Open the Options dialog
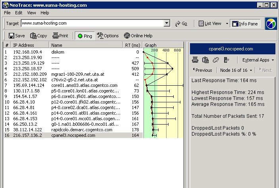 pyautogui.click(x=108, y=36)
